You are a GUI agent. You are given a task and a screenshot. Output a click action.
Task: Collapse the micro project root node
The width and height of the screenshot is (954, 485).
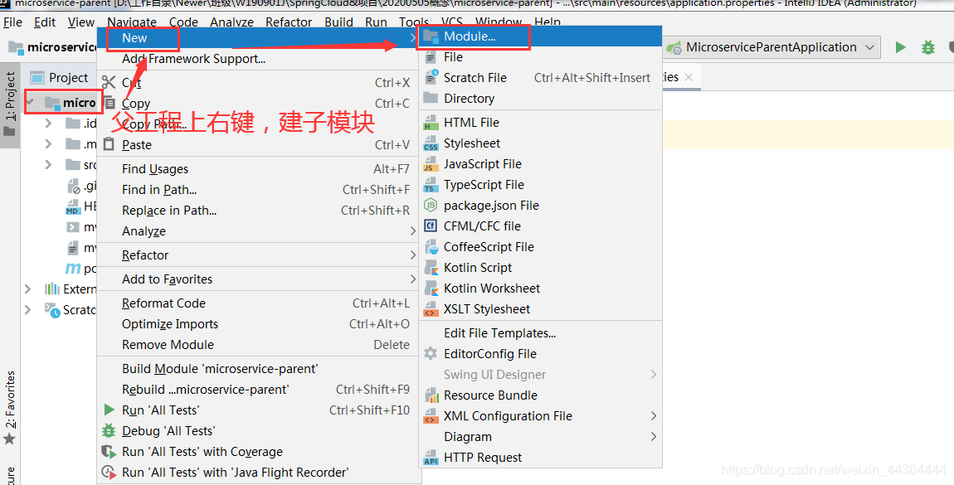point(31,102)
